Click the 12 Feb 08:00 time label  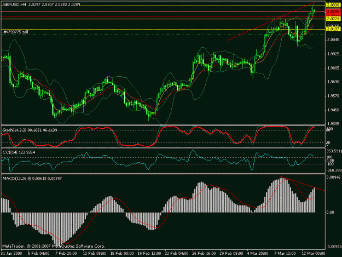click(95, 253)
